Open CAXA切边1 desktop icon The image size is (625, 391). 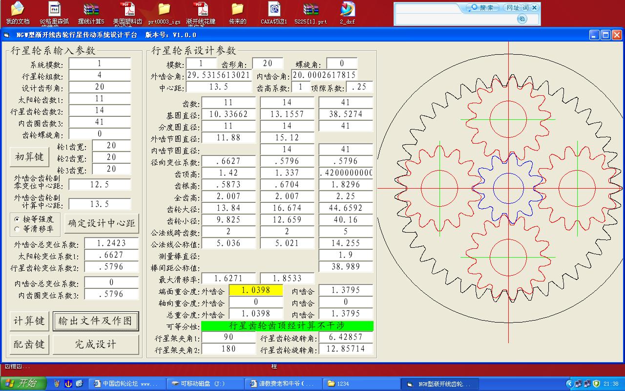click(x=274, y=13)
